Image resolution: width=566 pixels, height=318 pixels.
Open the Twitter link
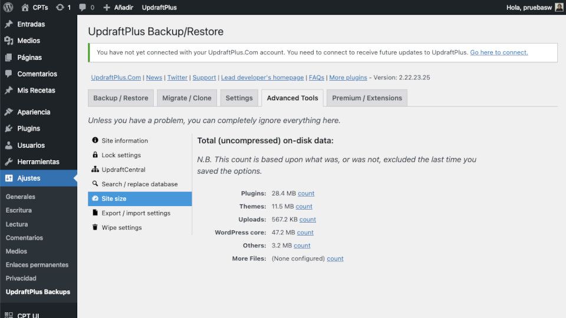177,77
